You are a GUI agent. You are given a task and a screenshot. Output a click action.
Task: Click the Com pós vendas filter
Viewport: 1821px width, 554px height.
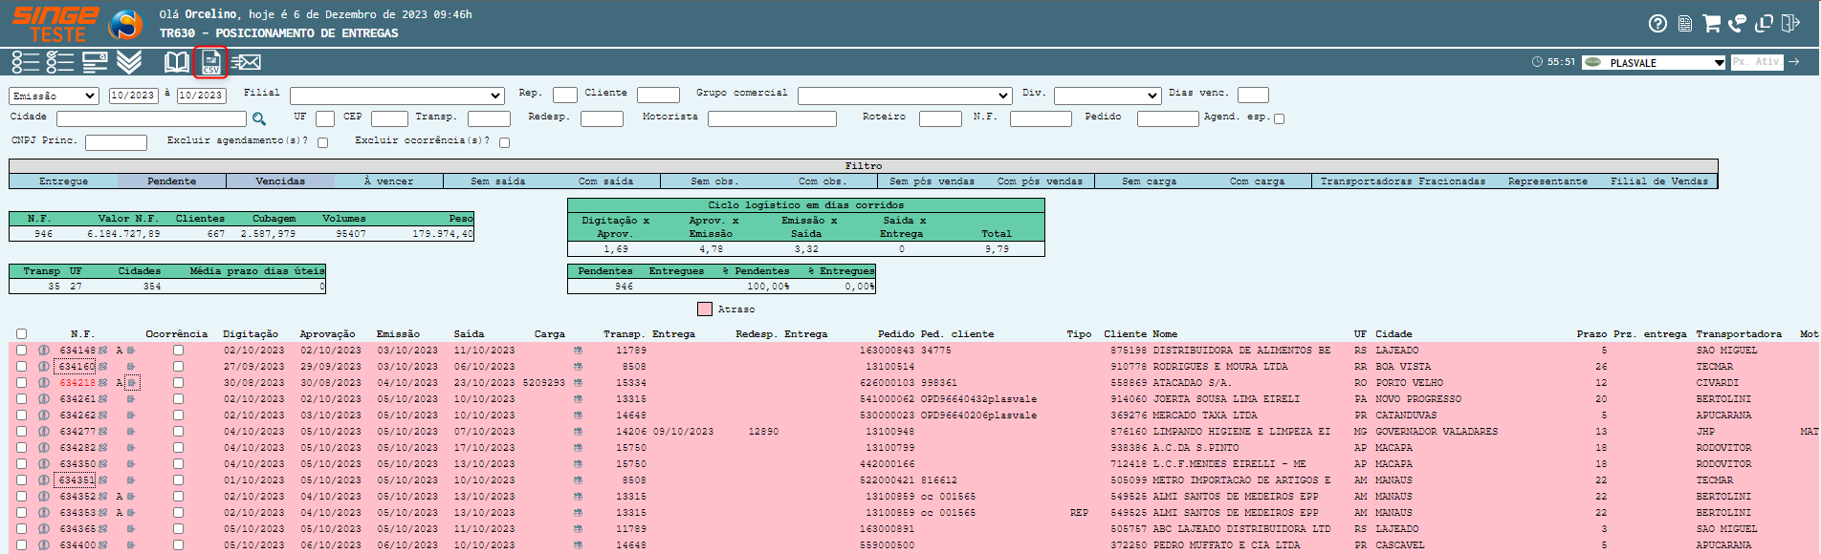(x=1040, y=181)
